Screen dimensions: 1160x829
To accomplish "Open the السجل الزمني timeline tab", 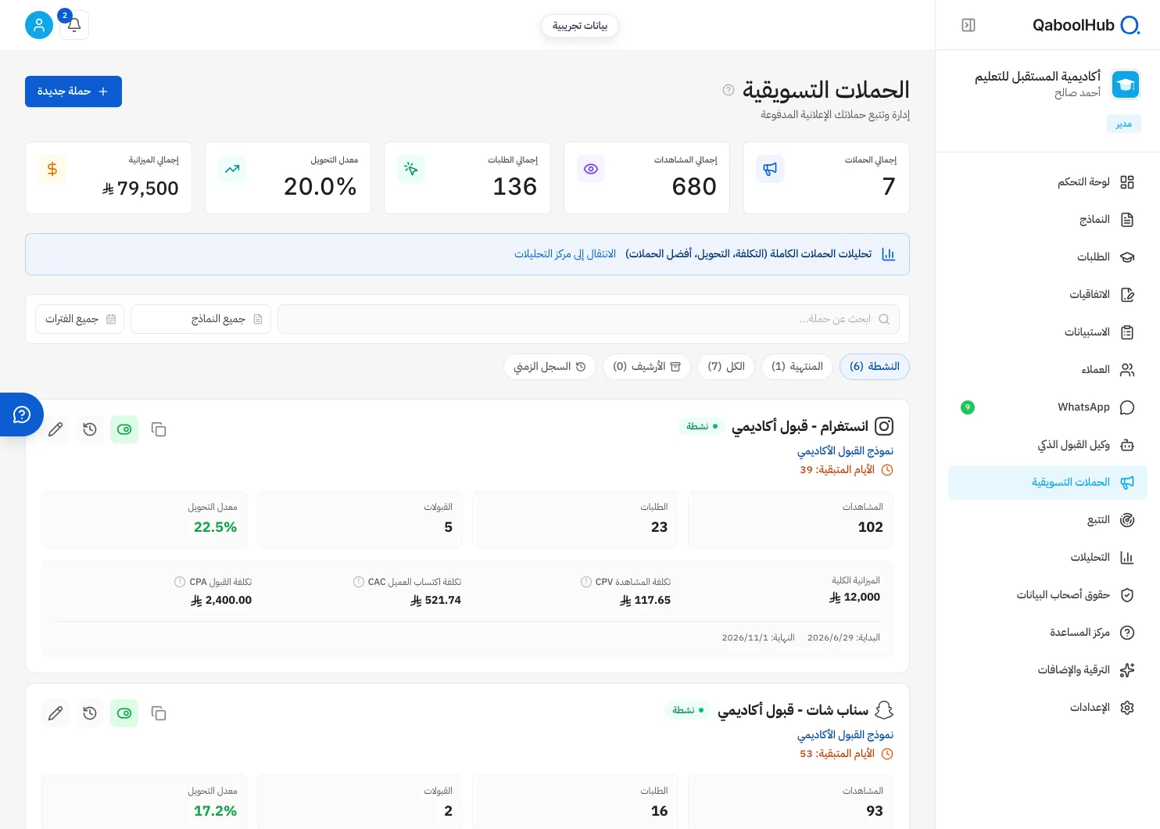I will (550, 367).
